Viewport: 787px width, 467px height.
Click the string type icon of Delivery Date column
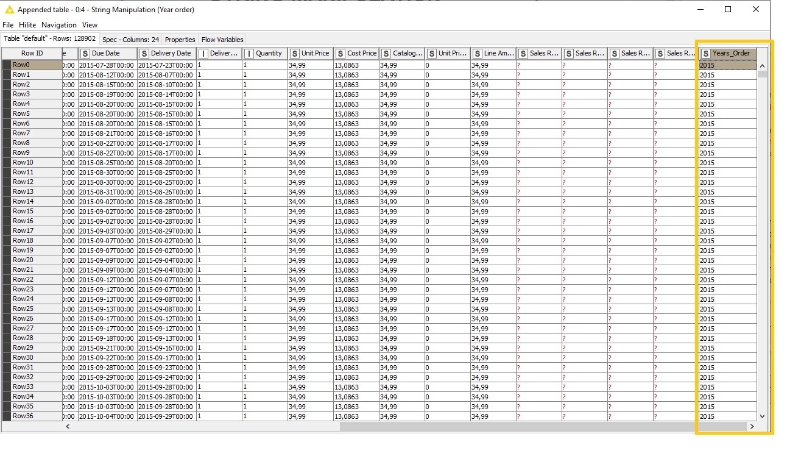click(144, 54)
